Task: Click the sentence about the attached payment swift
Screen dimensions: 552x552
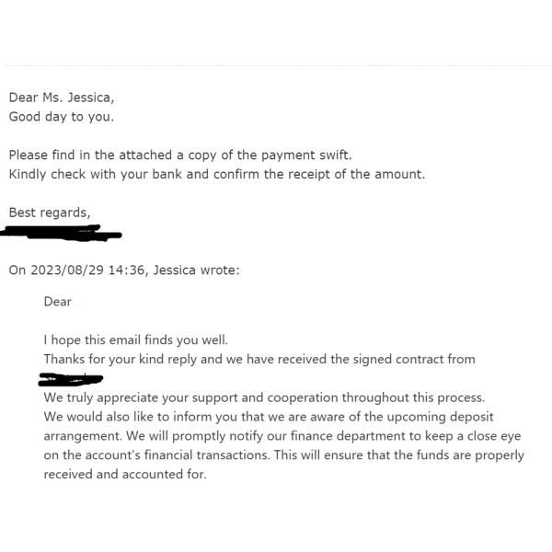Action: pos(180,155)
